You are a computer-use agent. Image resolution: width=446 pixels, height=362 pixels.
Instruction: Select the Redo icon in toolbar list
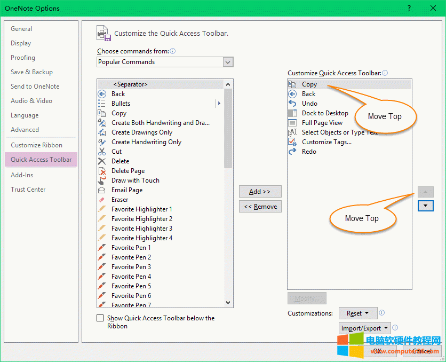click(x=292, y=152)
